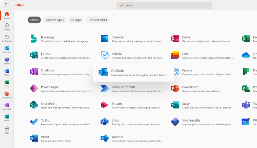Open the Kaizala app icon
This screenshot has height=148, width=257.
[105, 55]
